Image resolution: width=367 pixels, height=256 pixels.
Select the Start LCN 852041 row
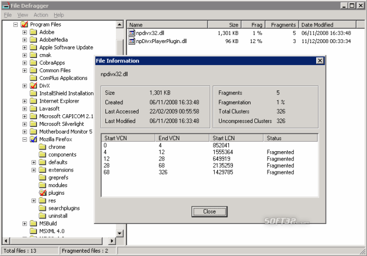210,145
